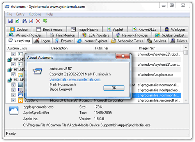Click the Image Path column header
195x142 pixels.
pos(159,48)
